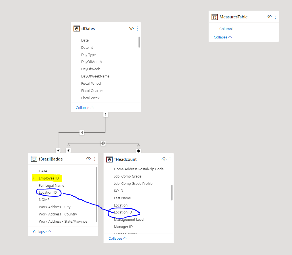Click the sigma icon beside Employee ID
The width and height of the screenshot is (292, 255).
[x=34, y=178]
